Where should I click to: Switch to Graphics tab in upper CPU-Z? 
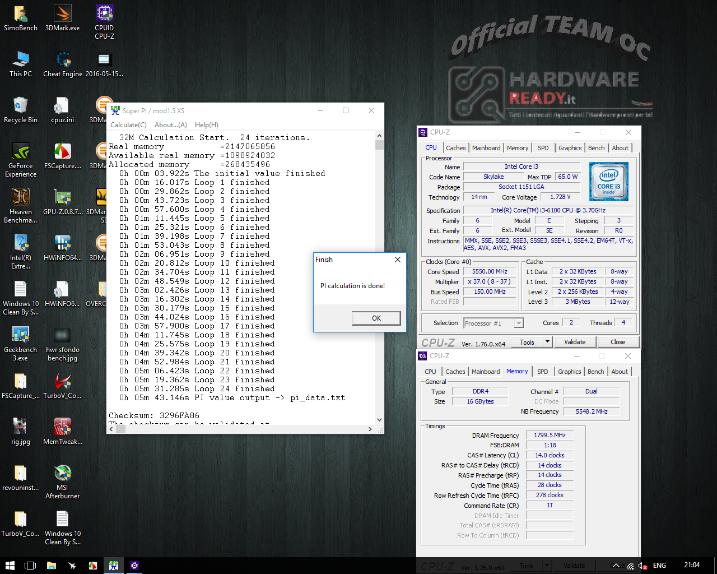(570, 148)
